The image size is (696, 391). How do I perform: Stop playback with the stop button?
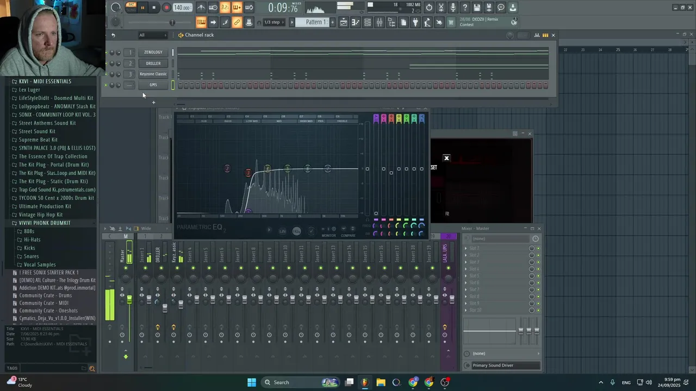(x=154, y=8)
